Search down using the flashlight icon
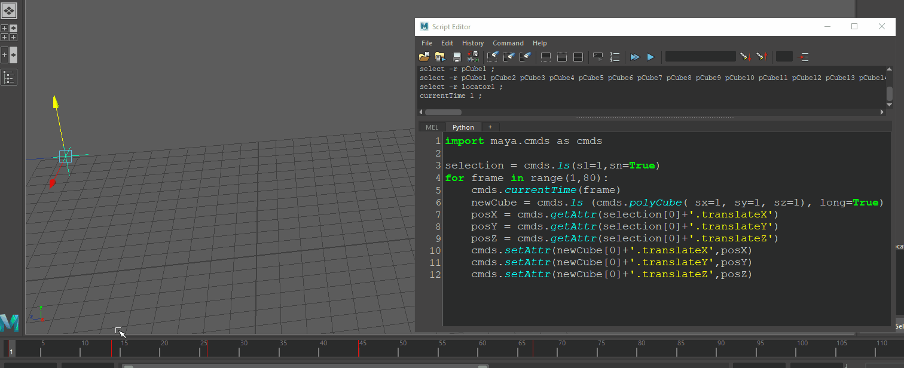The height and width of the screenshot is (368, 904). coord(744,57)
